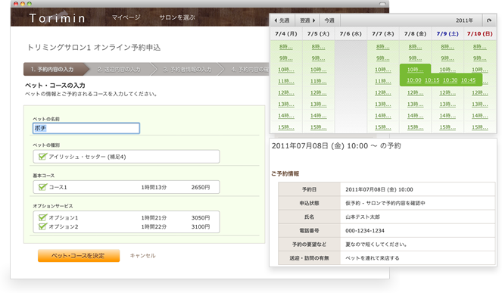Viewport: 502px width, 293px height.
Task: Expand the 8時 slot on 7/4 (月)
Action: click(x=286, y=47)
